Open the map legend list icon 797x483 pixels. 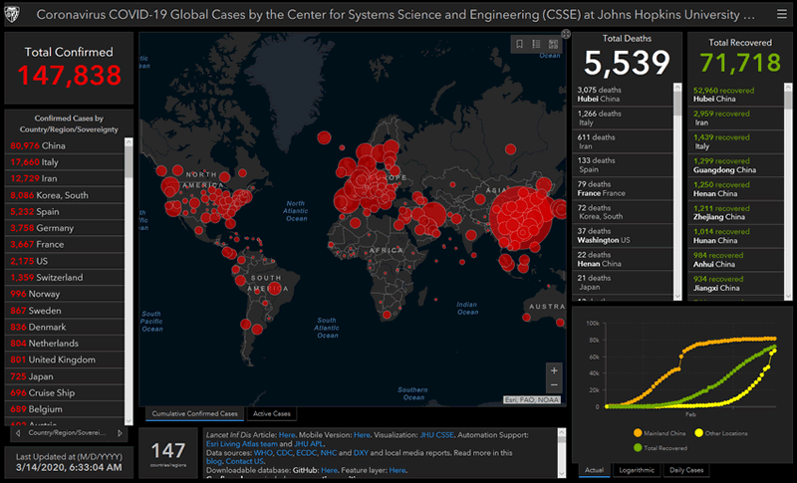pos(536,44)
